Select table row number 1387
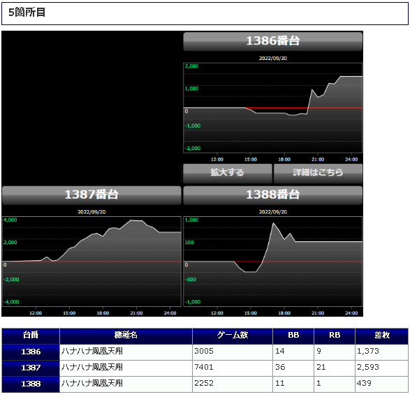The image size is (410, 399). click(x=205, y=368)
